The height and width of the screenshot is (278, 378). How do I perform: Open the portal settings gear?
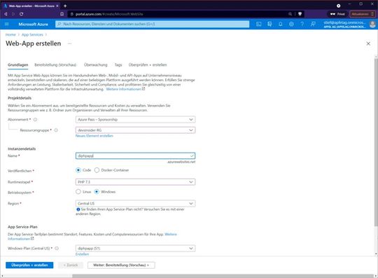[291, 24]
